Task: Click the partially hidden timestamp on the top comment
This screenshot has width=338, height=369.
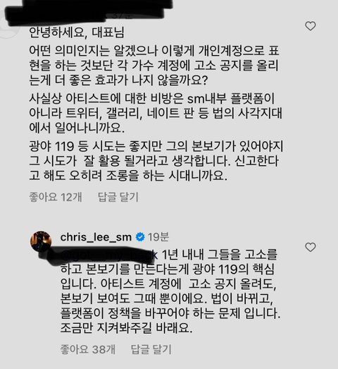Action: point(122,16)
